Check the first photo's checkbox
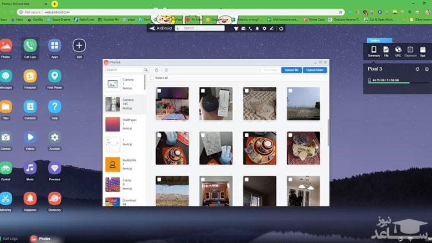This screenshot has width=432, height=243. (159, 90)
